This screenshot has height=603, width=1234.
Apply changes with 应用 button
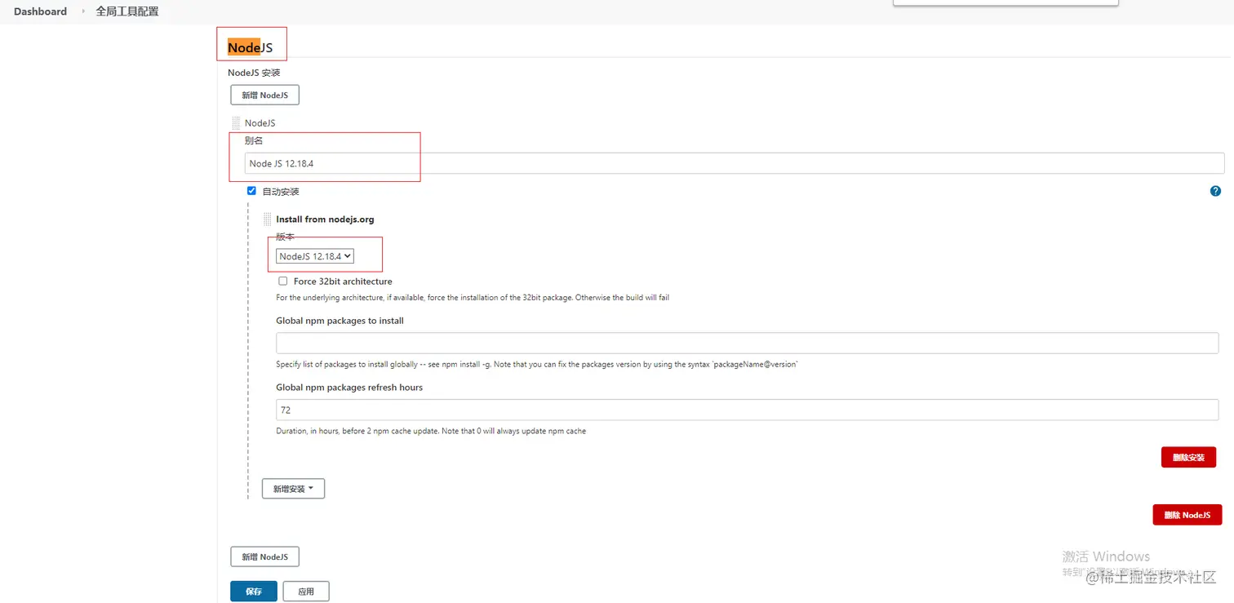pyautogui.click(x=306, y=592)
